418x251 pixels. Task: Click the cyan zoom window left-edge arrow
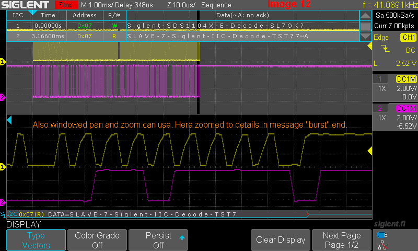[9, 120]
